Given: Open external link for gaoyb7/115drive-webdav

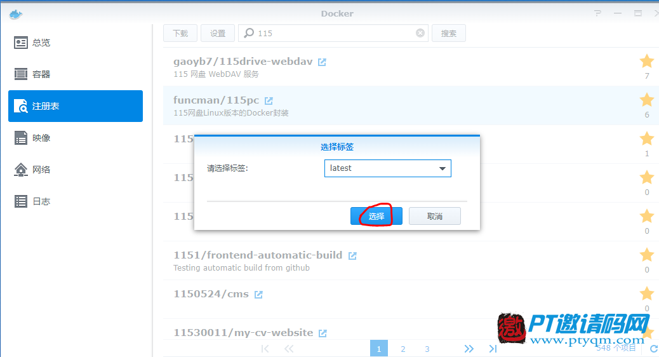Looking at the screenshot, I should pyautogui.click(x=322, y=62).
